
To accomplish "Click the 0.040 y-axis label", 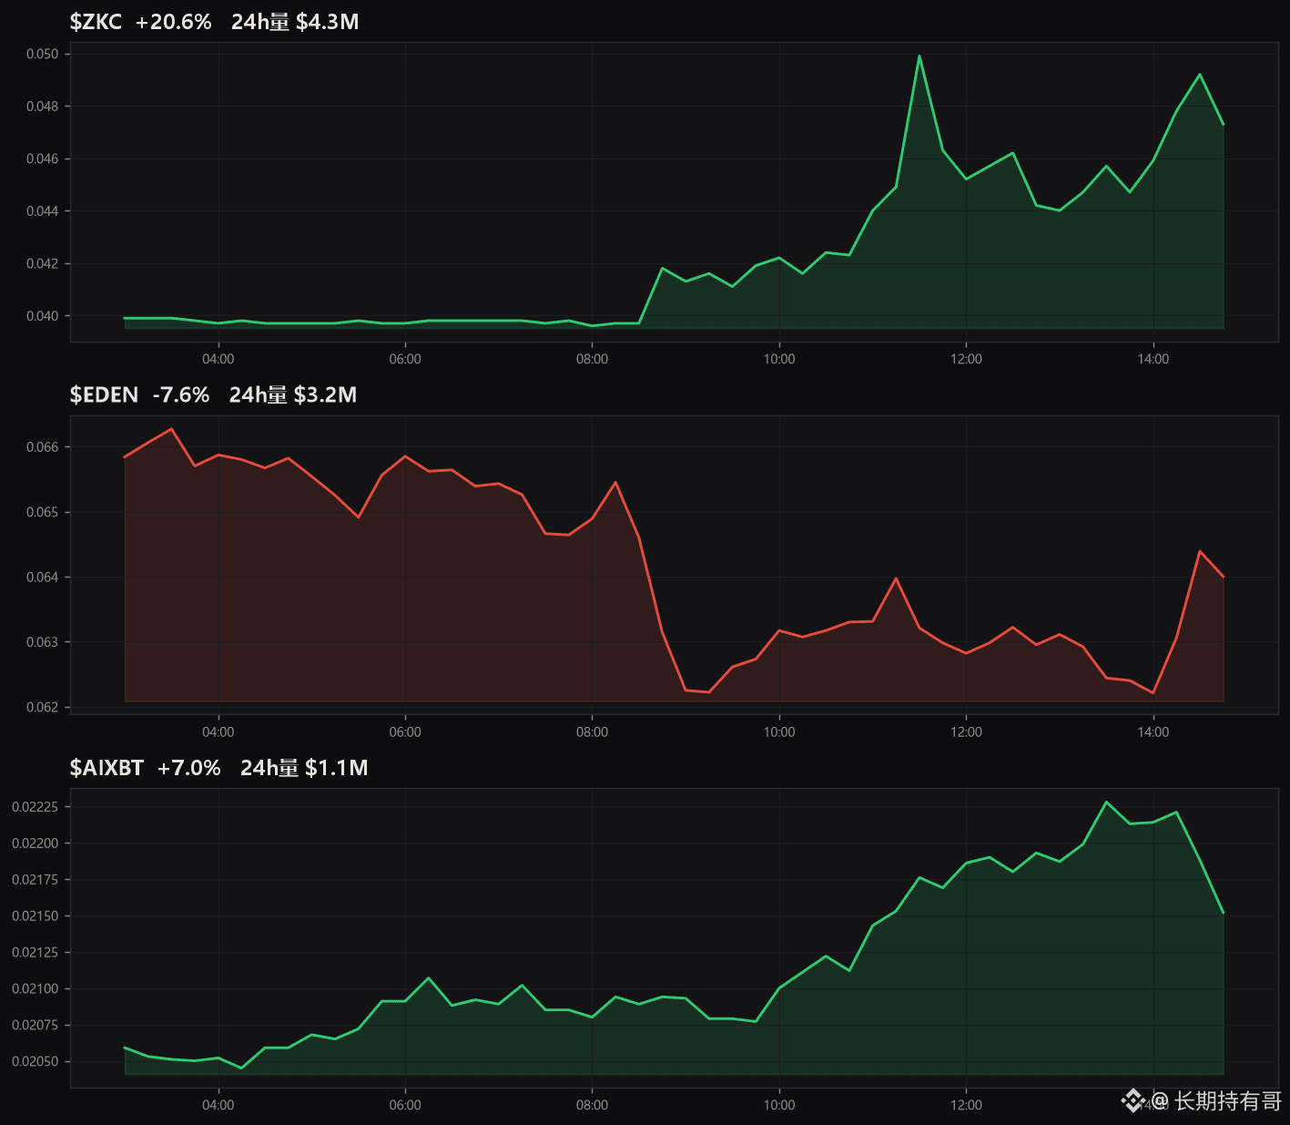I will (42, 316).
